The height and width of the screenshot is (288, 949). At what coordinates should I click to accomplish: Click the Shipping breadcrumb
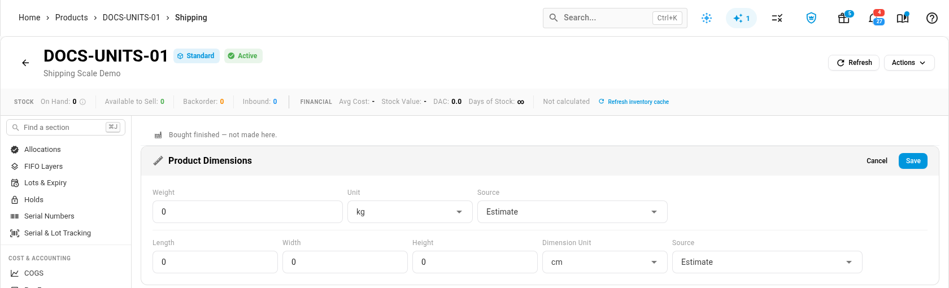(191, 18)
